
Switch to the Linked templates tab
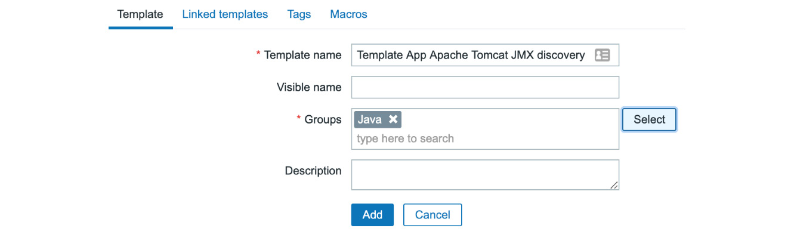pyautogui.click(x=225, y=14)
